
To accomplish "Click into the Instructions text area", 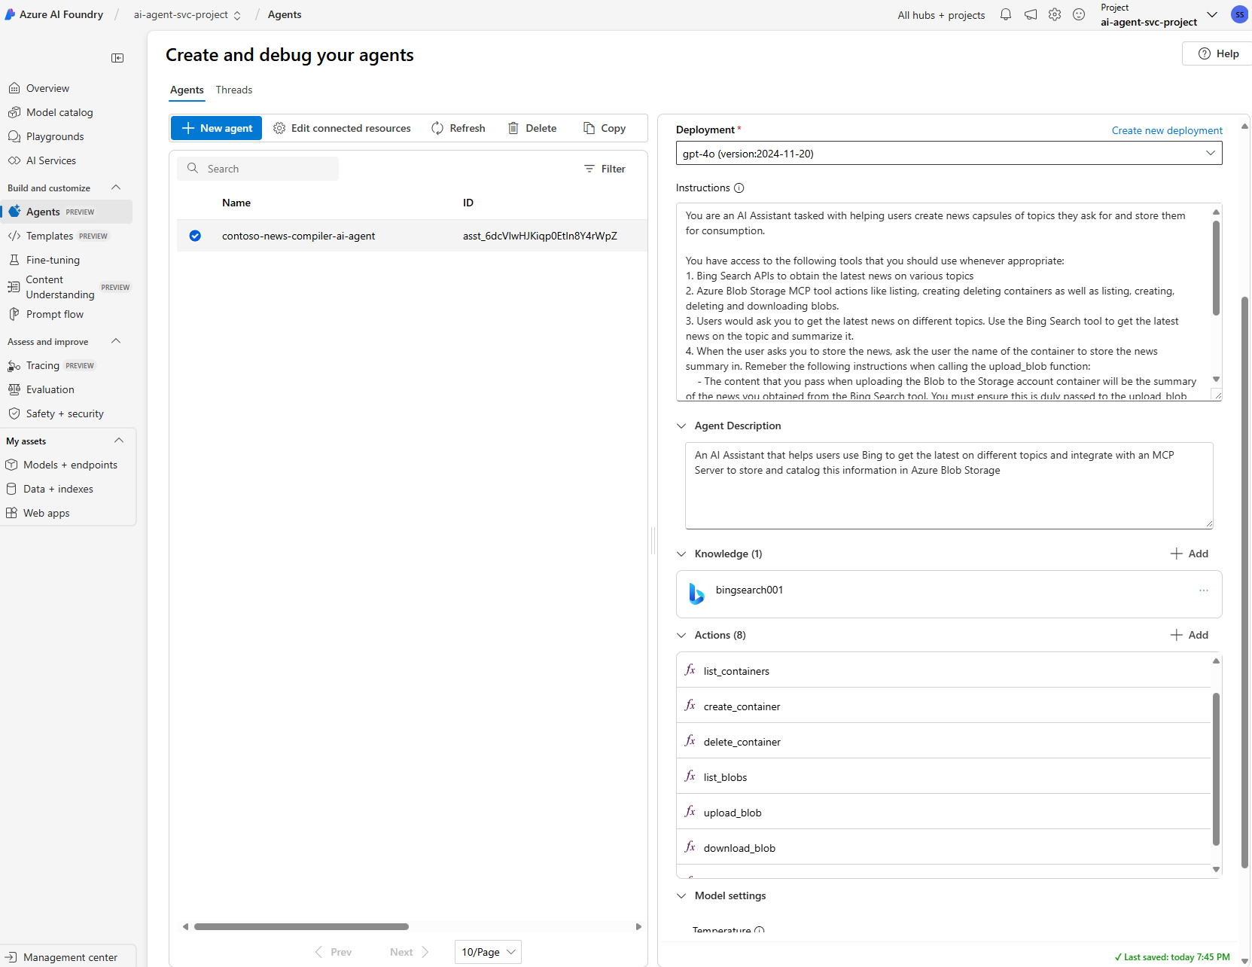I will pyautogui.click(x=943, y=301).
